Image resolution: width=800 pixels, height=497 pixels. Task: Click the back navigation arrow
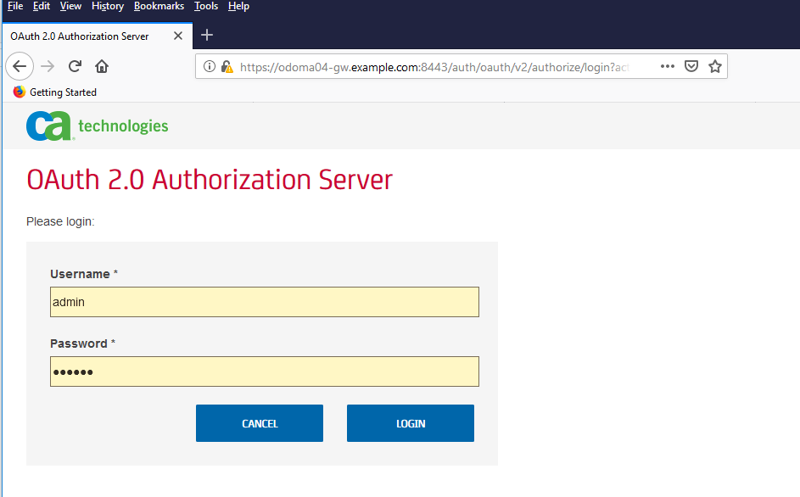20,65
